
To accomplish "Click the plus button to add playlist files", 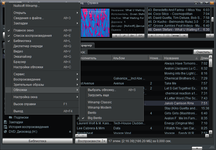I will click(x=152, y=35).
